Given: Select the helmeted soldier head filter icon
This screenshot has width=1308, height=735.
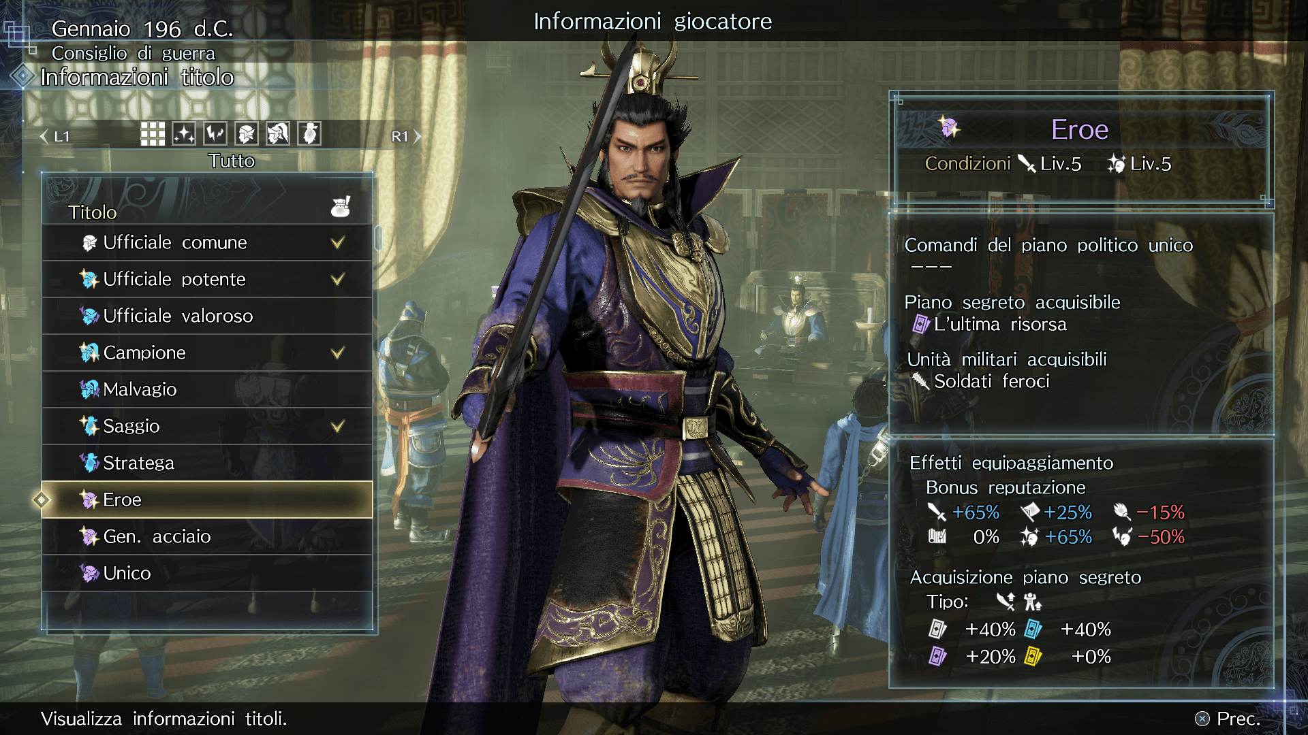Looking at the screenshot, I should [x=247, y=134].
